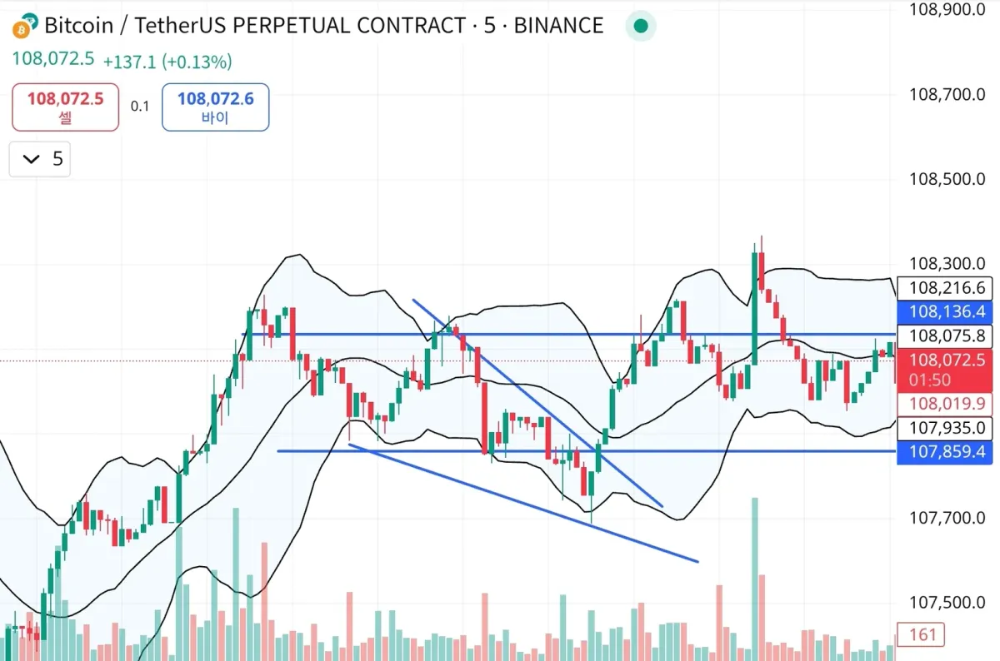Select the steep descending blue trendline
Image resolution: width=1000 pixels, height=661 pixels.
point(533,400)
